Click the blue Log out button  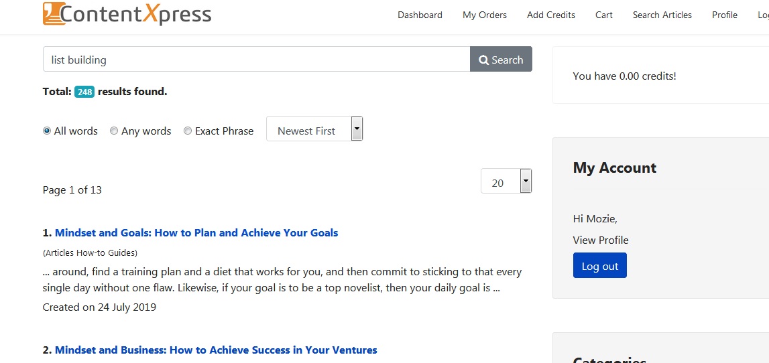pos(600,265)
